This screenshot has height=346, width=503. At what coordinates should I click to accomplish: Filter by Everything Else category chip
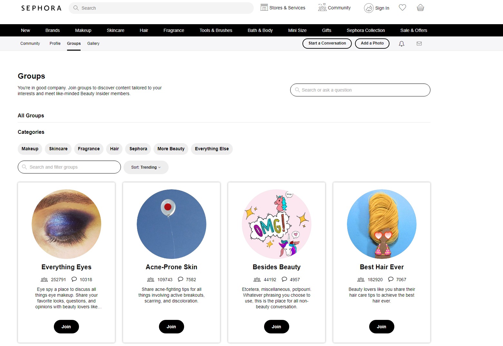(212, 149)
